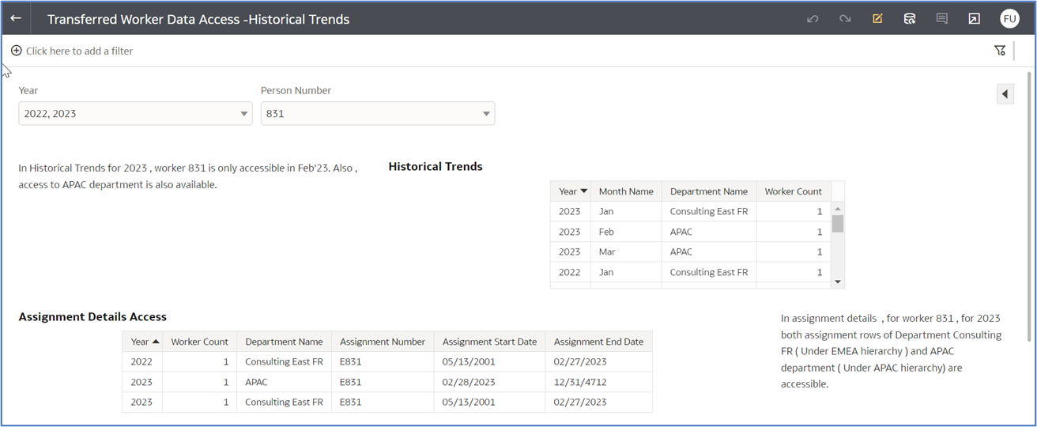The image size is (1037, 427).
Task: Click Assignment End Date column header
Action: point(598,342)
